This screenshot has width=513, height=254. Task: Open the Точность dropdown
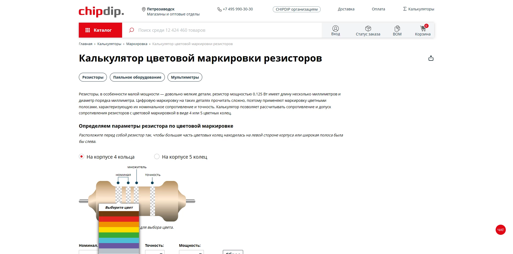coord(154,252)
